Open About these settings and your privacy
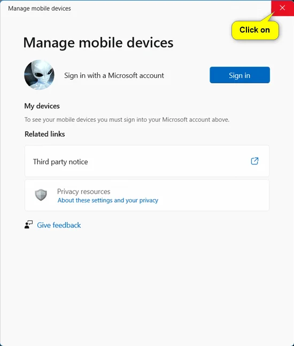 [x=108, y=200]
